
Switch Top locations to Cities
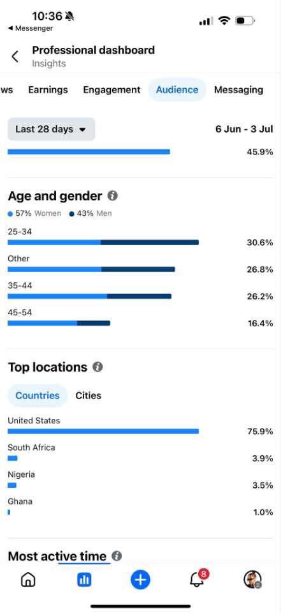tap(88, 395)
